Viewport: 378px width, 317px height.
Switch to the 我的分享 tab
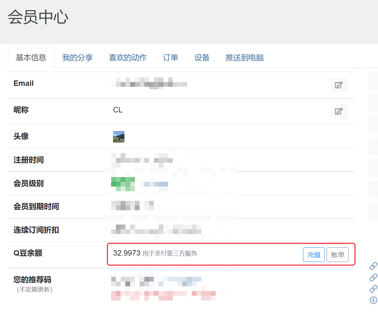point(78,58)
